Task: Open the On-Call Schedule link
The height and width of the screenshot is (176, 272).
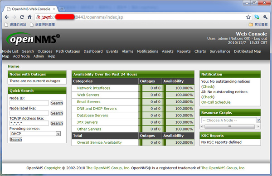Action: pos(216,102)
